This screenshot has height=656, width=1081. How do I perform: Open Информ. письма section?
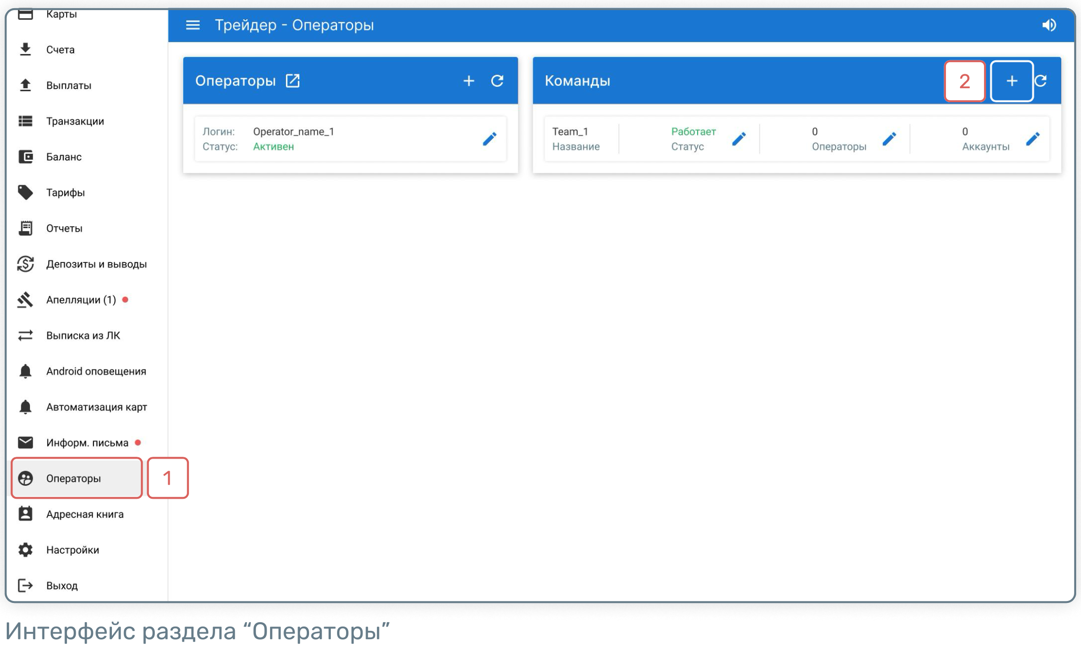(x=87, y=443)
